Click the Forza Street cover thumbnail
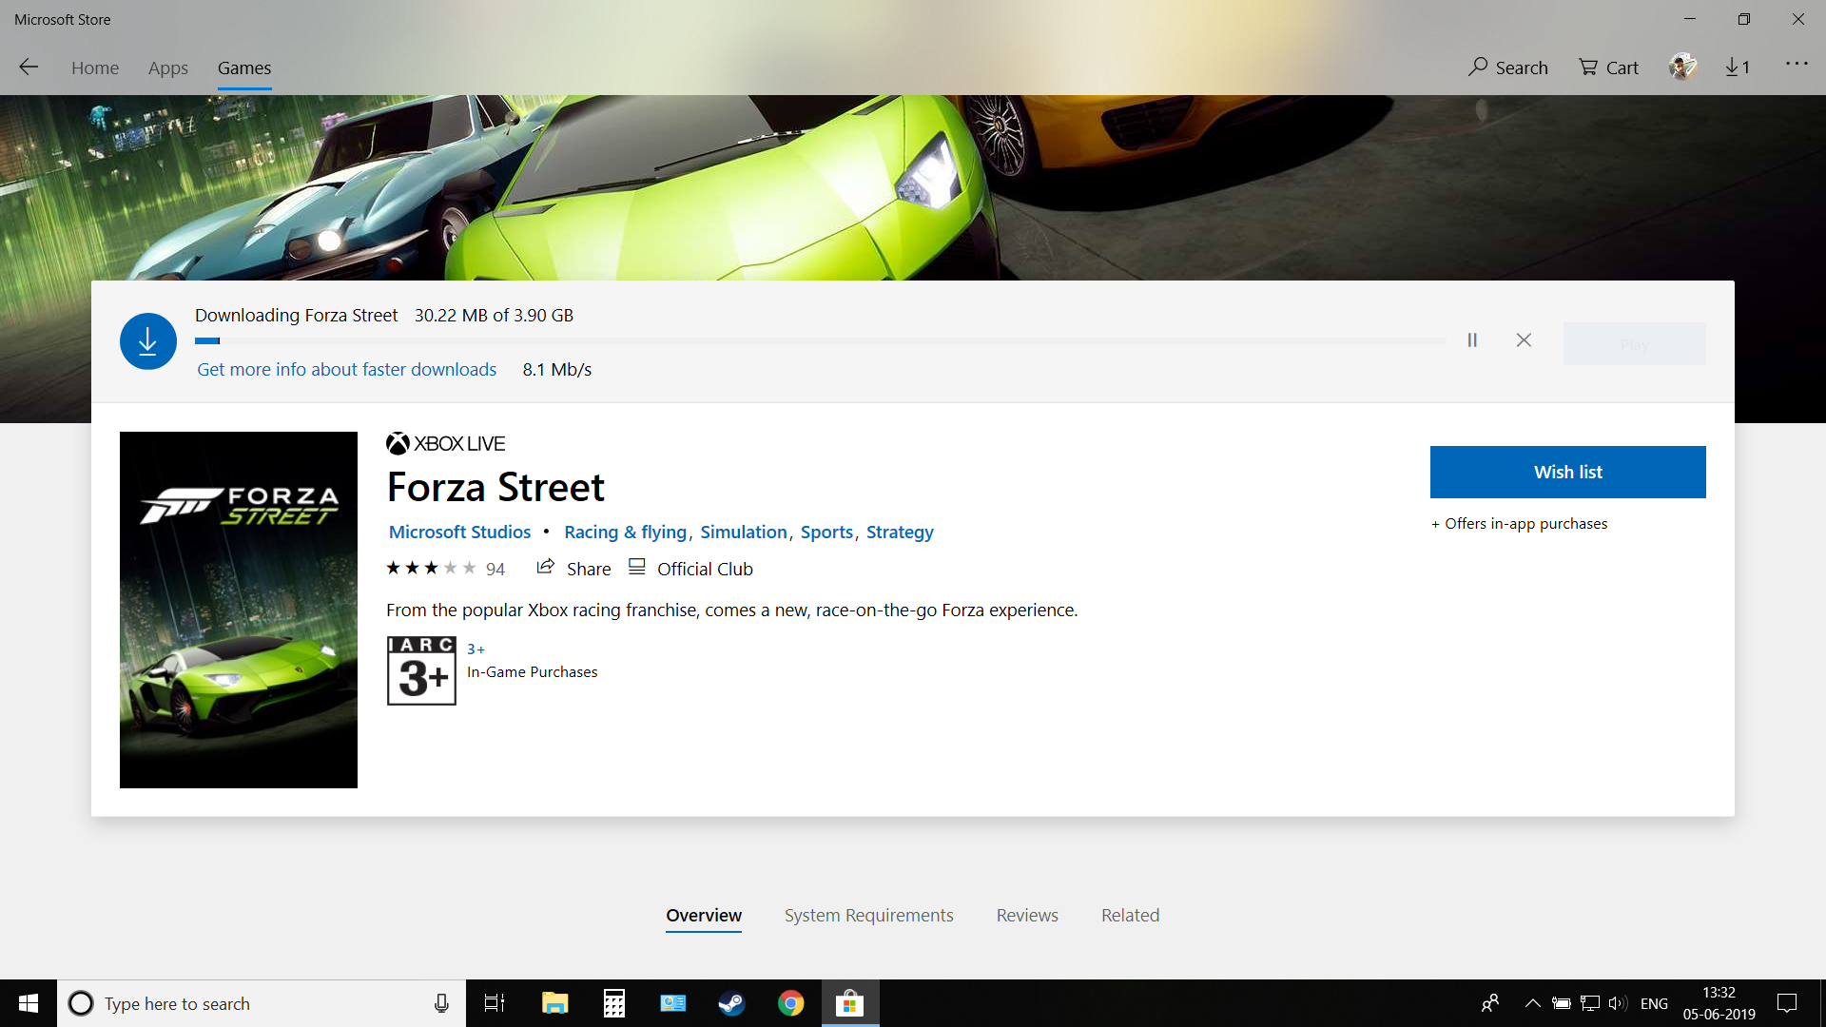The height and width of the screenshot is (1027, 1826). click(x=239, y=610)
